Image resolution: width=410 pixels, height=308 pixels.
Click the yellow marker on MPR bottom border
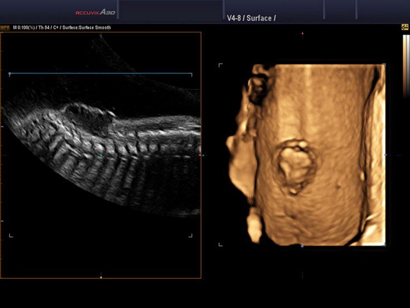(x=101, y=277)
